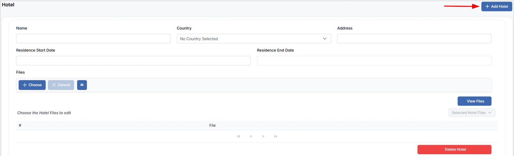Jump to the last page of files
The width and height of the screenshot is (514, 156).
tap(276, 136)
